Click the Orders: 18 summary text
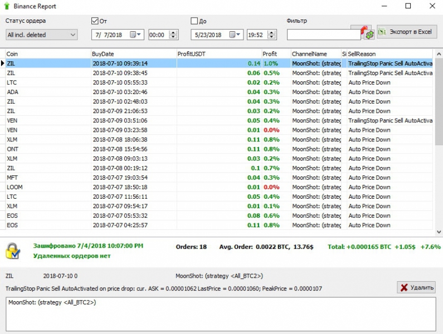Screen dimensions: 443x334 [191, 247]
